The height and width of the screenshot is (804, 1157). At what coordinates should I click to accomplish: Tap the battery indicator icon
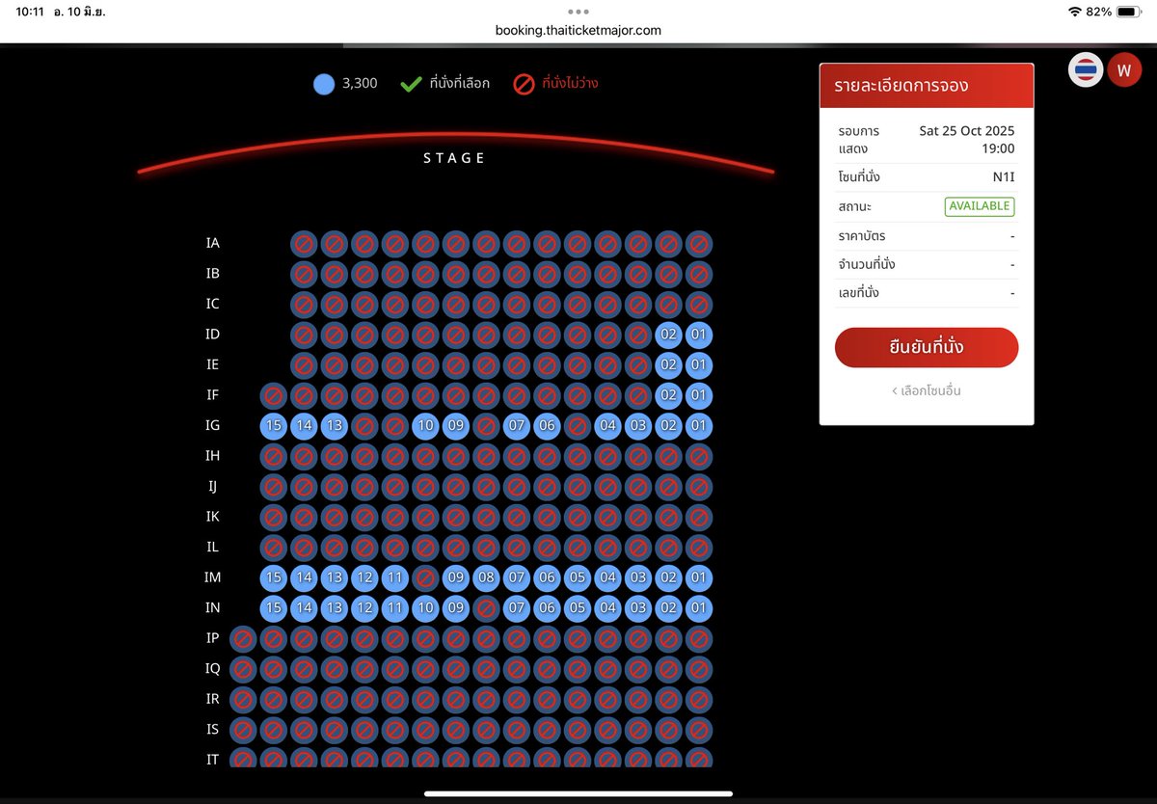[x=1128, y=12]
